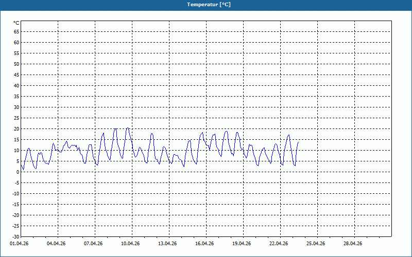Viewport: 412px width, 257px height.
Task: Select the 01.04.26 date label
Action: click(19, 244)
